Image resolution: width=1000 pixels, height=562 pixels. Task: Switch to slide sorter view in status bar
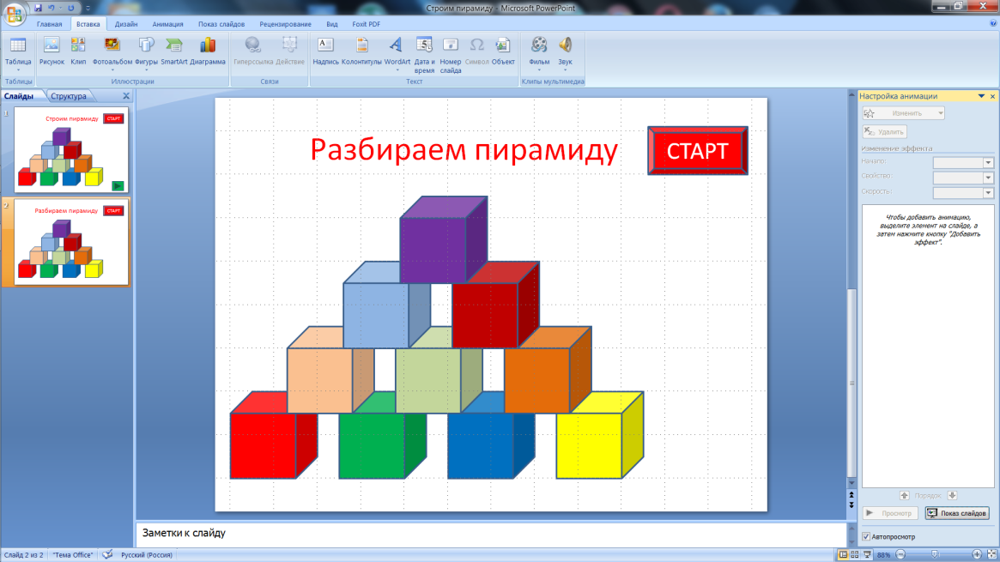(x=855, y=555)
